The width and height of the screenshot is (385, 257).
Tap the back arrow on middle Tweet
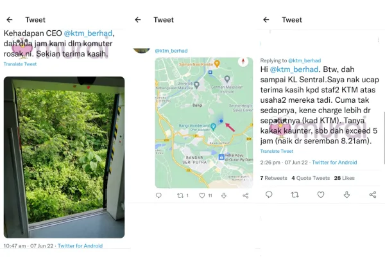click(x=138, y=20)
